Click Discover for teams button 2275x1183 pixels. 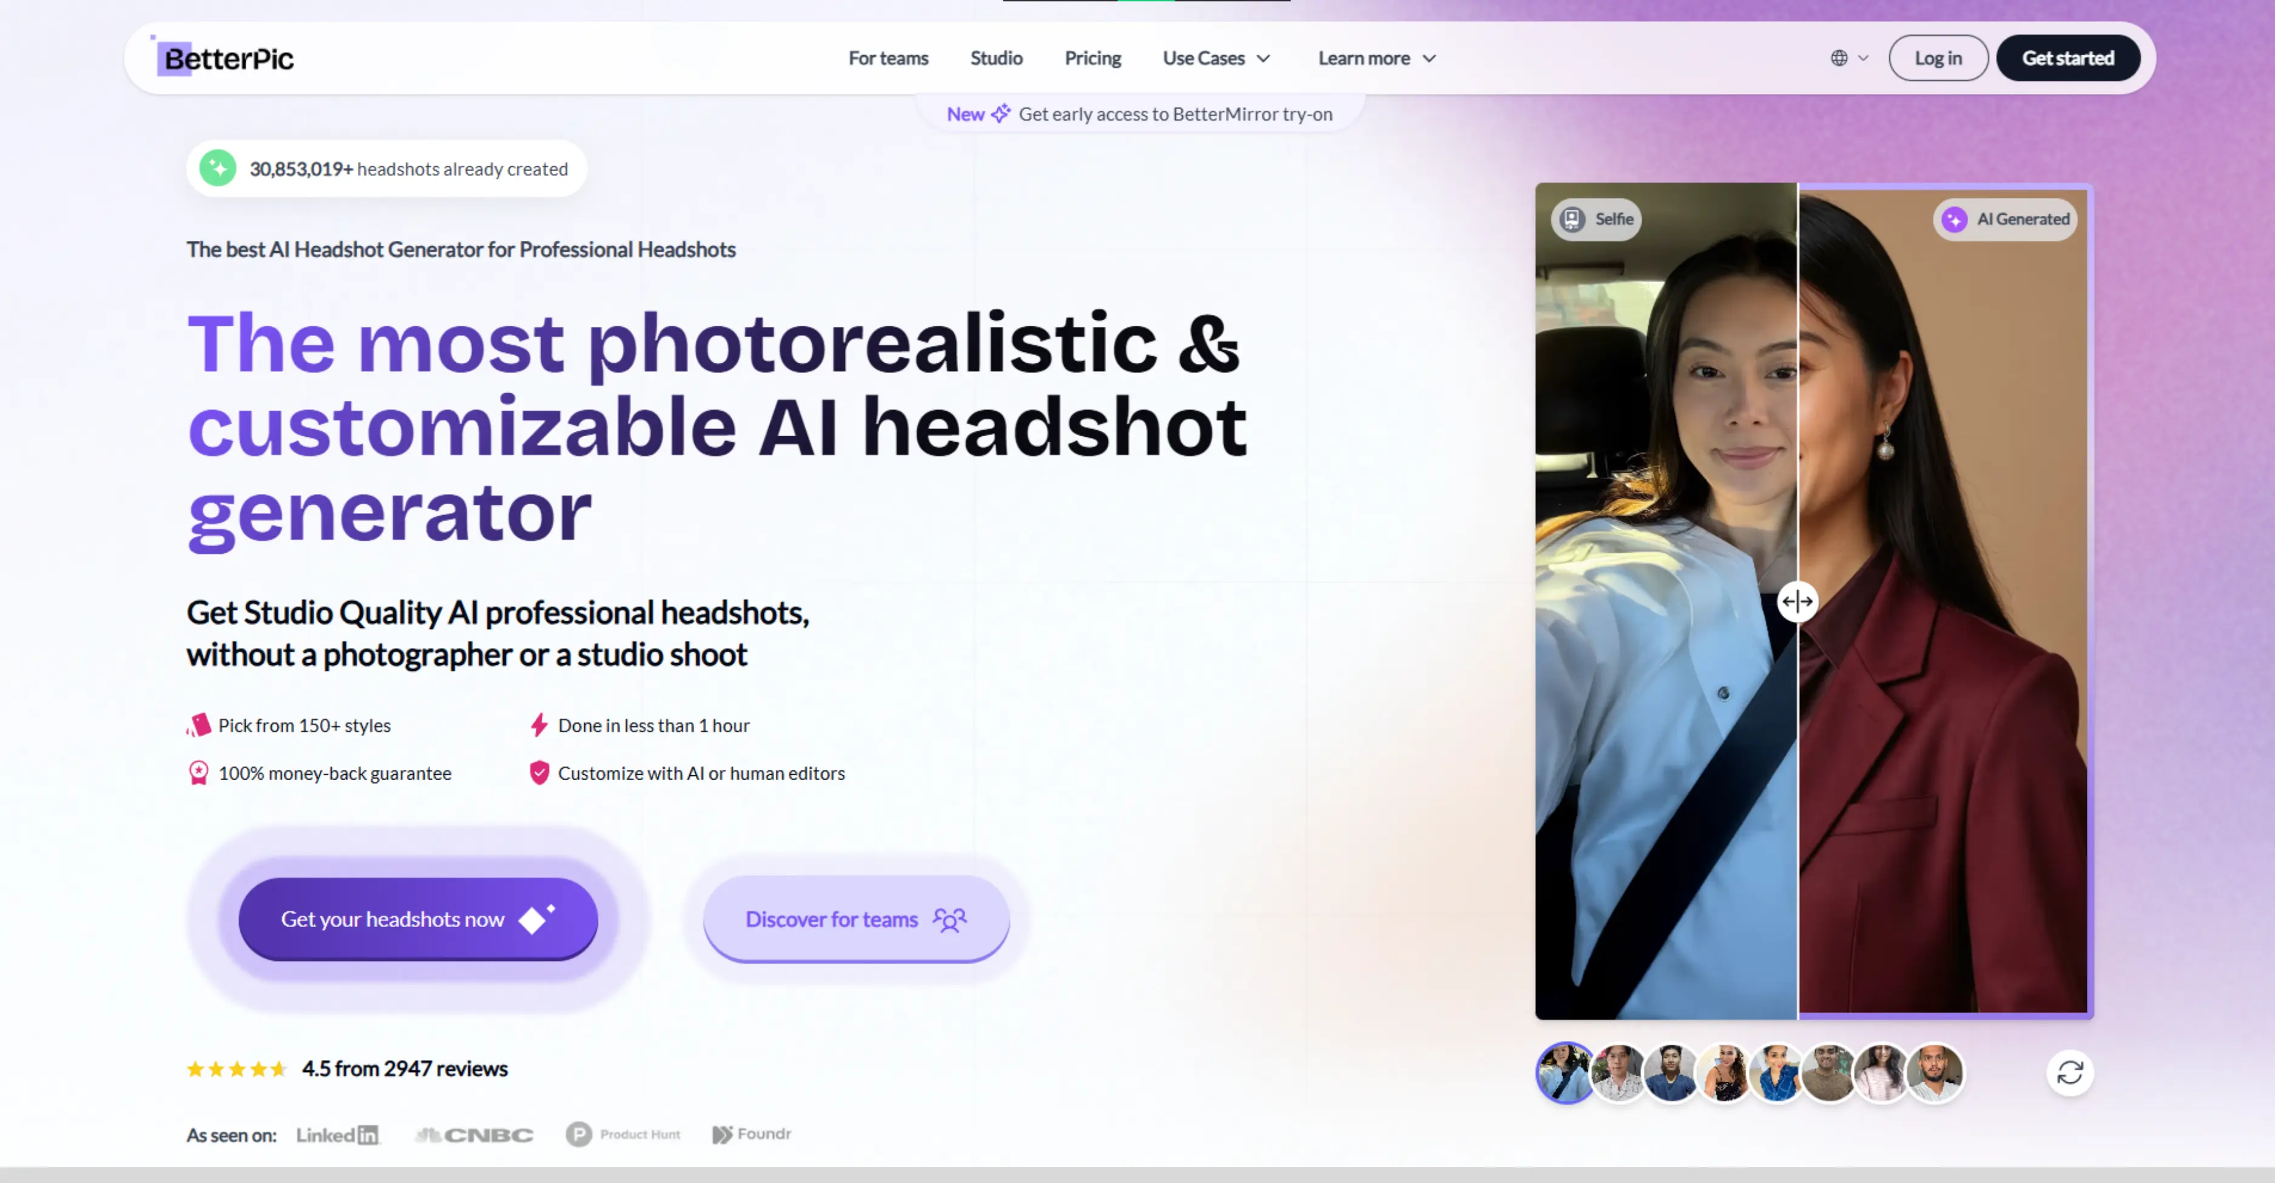(x=856, y=919)
